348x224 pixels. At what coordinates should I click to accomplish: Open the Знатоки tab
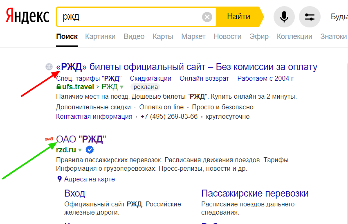334,36
